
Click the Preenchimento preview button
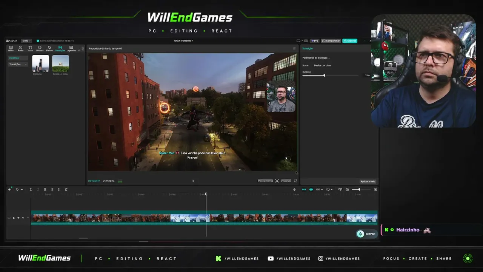coord(265,181)
